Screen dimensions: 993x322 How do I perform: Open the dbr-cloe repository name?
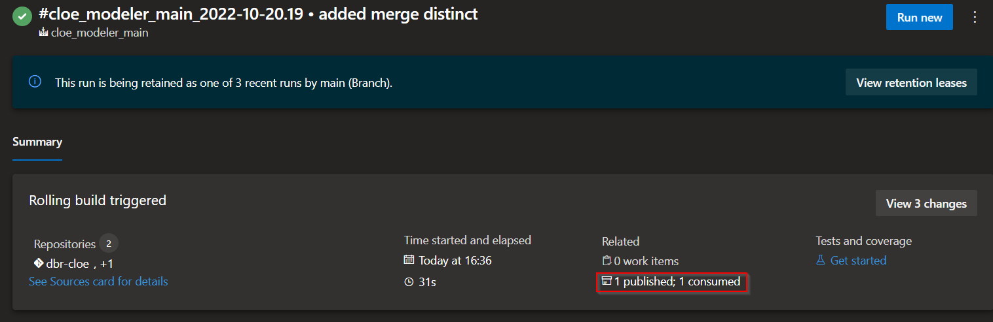[x=66, y=264]
